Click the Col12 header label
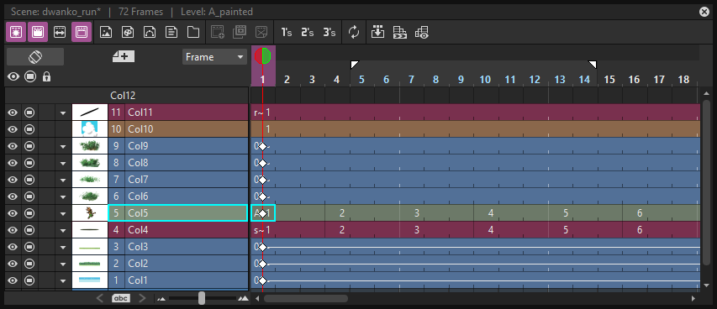This screenshot has width=717, height=309. point(123,96)
